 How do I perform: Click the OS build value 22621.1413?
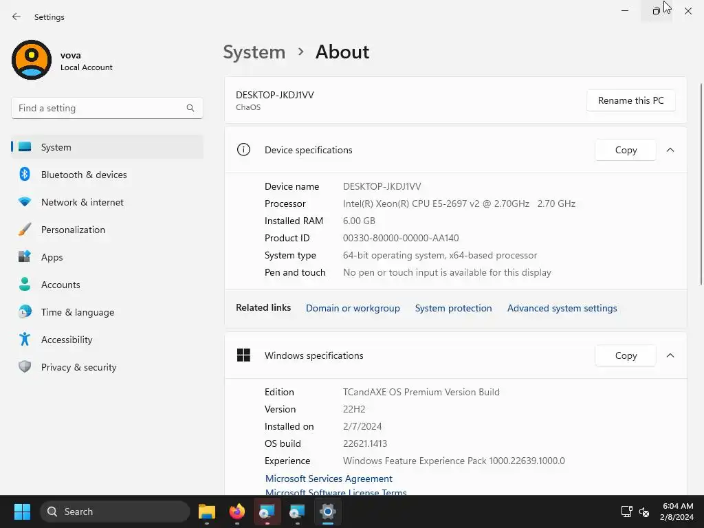(x=365, y=443)
